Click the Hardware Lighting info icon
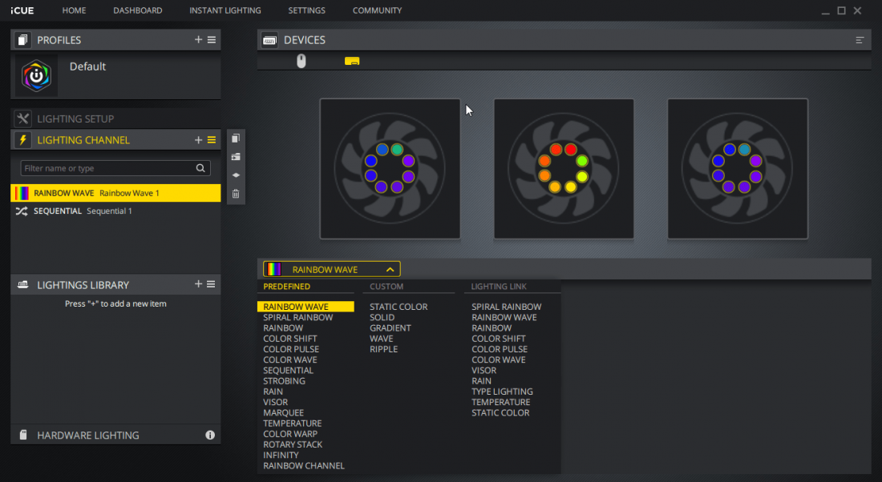 (210, 436)
